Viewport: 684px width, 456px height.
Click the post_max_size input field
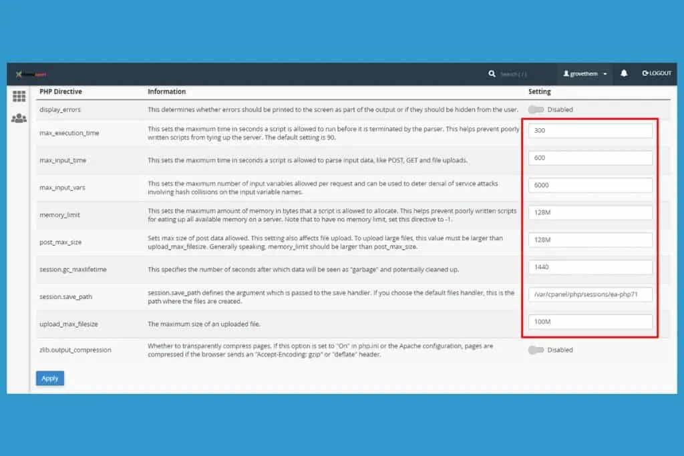(590, 240)
